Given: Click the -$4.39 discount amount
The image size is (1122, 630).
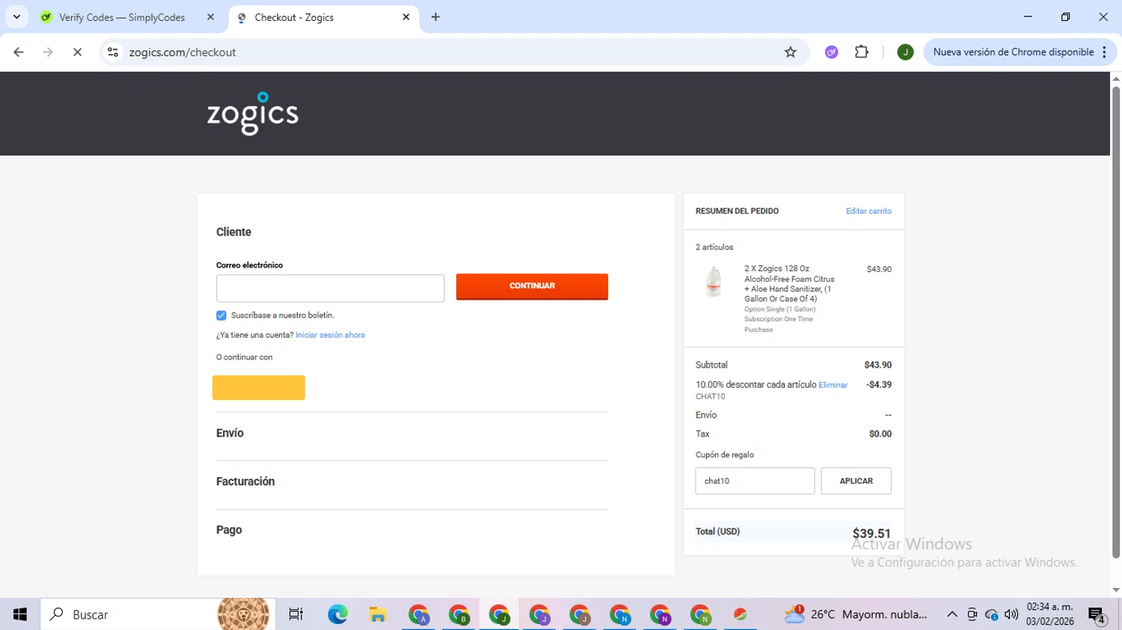Looking at the screenshot, I should (x=878, y=385).
